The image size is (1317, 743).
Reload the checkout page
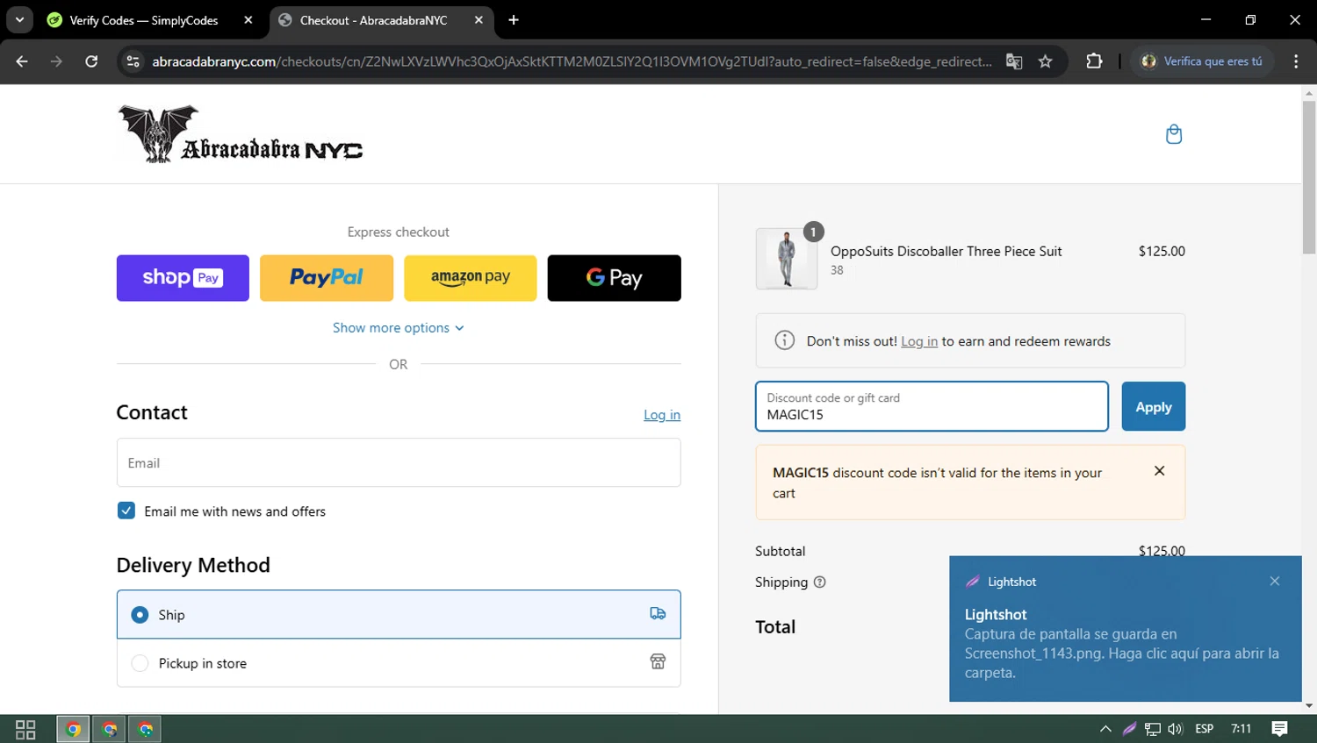[91, 61]
